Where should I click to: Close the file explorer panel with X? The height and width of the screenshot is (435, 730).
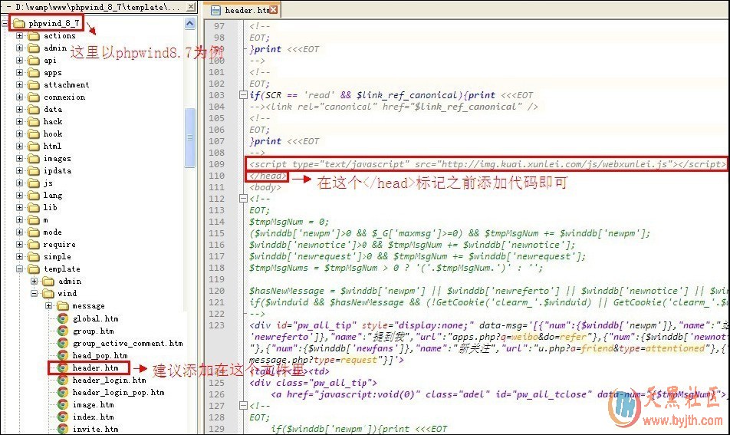[x=191, y=8]
